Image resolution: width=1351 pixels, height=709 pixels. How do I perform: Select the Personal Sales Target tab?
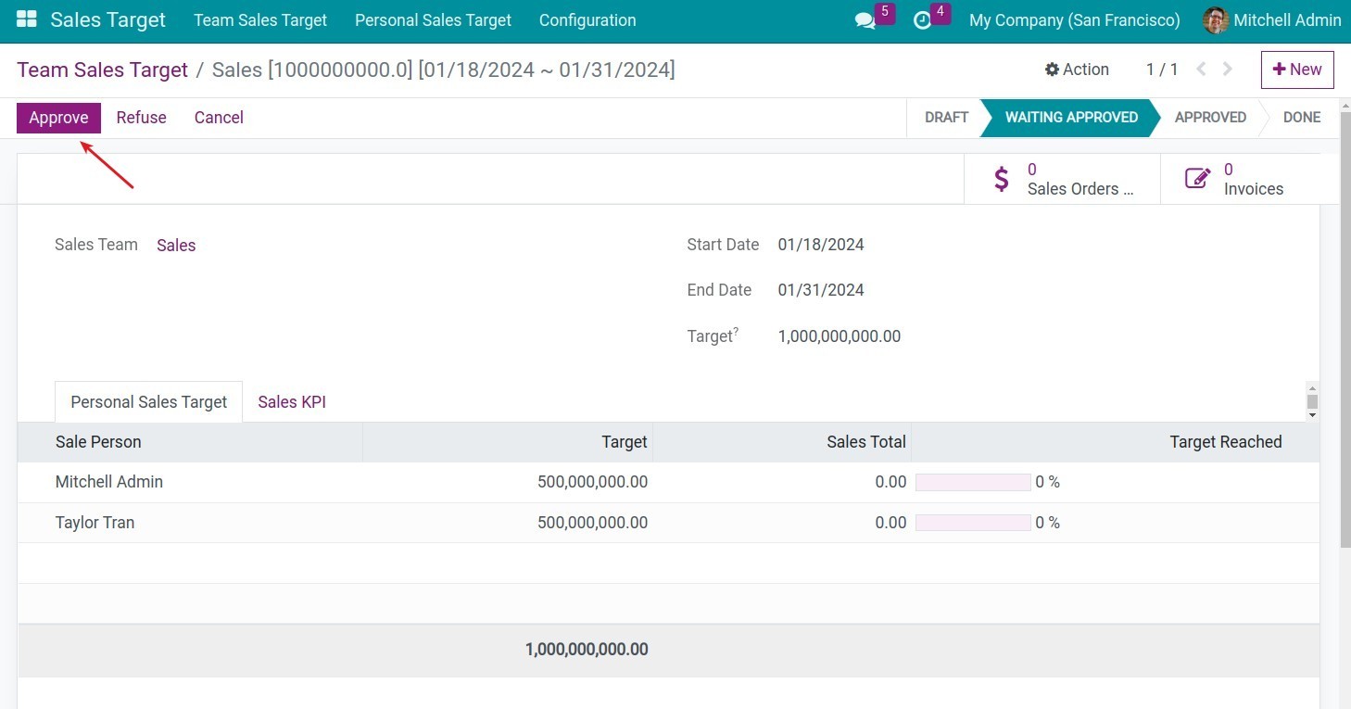click(149, 402)
